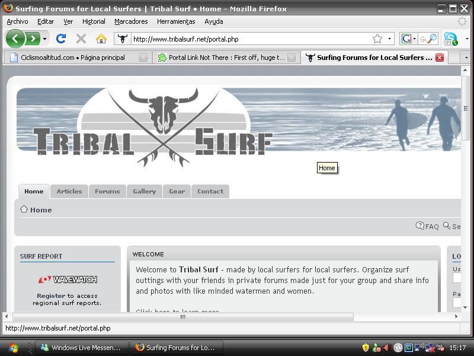Image resolution: width=474 pixels, height=356 pixels.
Task: Click Register link in Surf Report panel
Action: pos(51,295)
